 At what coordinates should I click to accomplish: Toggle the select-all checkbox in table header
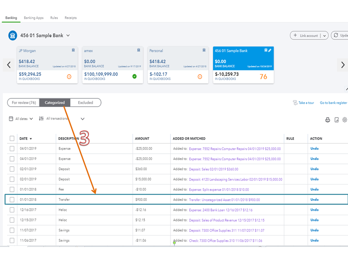[x=12, y=138]
